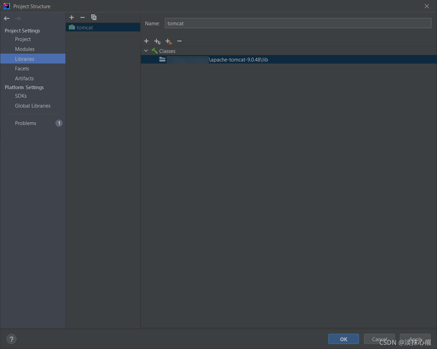Click the Apply button
This screenshot has height=349, width=437.
415,339
